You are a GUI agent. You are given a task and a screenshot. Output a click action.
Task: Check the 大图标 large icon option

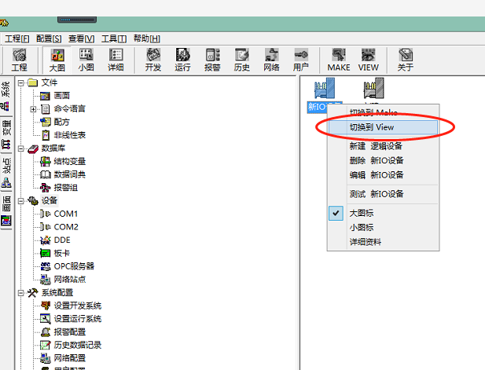(362, 214)
